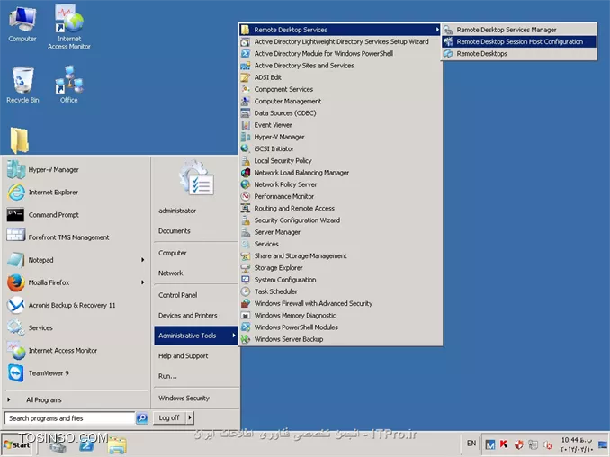Open the Run... dialog

tap(167, 376)
